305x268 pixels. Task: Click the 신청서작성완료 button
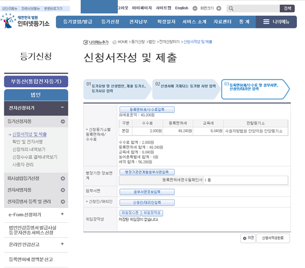[273, 238]
